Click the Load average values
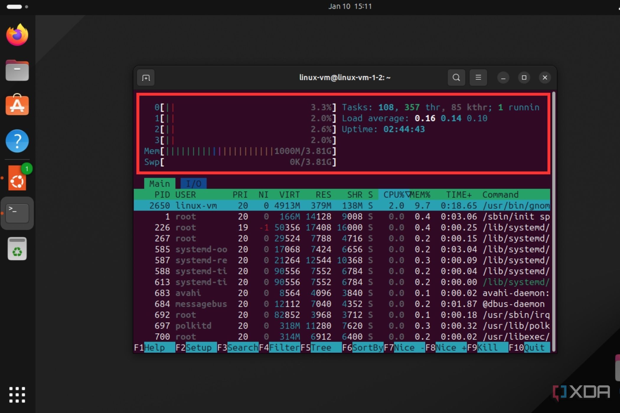Viewport: 620px width, 413px height. (451, 118)
